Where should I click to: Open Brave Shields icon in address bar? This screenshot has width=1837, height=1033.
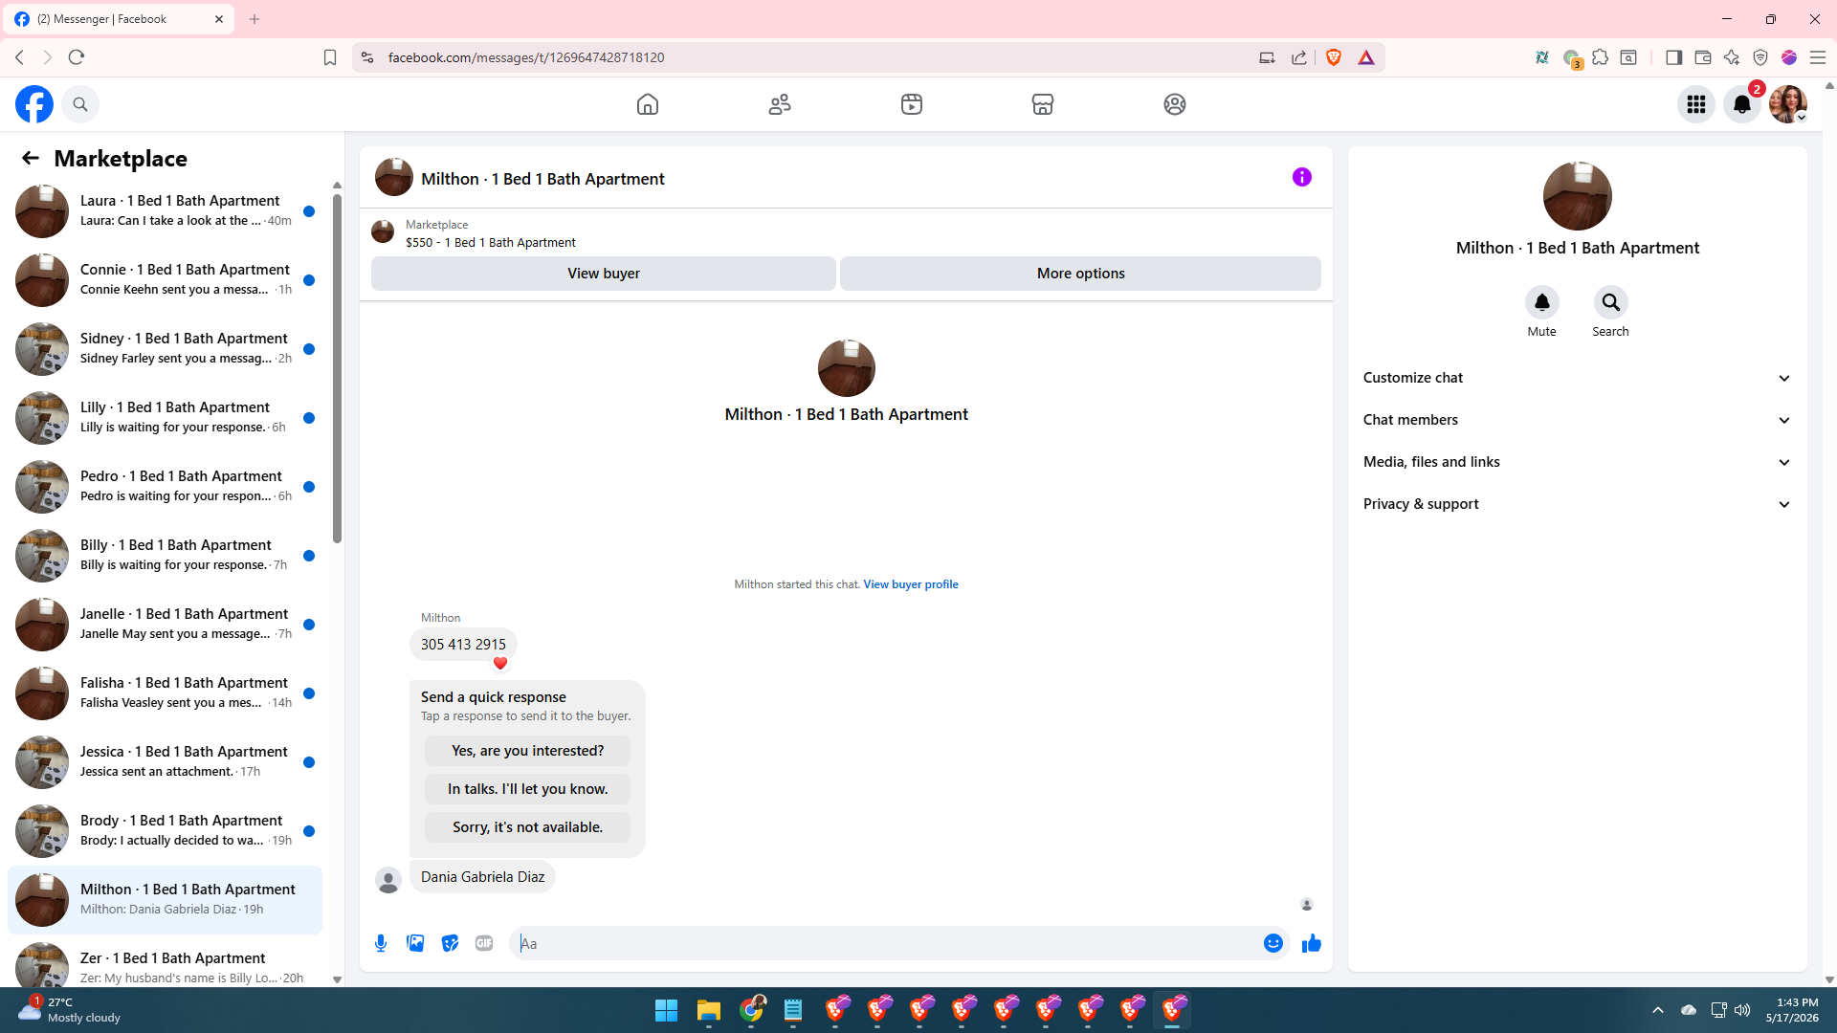click(x=1334, y=57)
